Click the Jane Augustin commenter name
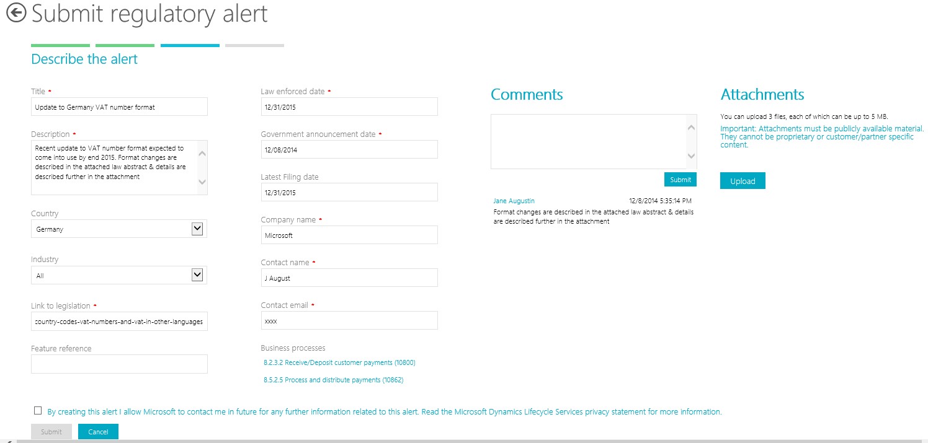Image resolution: width=928 pixels, height=443 pixels. [x=514, y=201]
